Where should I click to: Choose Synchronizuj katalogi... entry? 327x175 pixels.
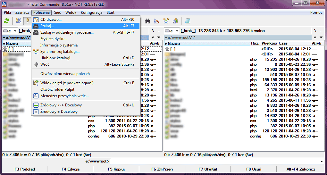[x=86, y=52]
